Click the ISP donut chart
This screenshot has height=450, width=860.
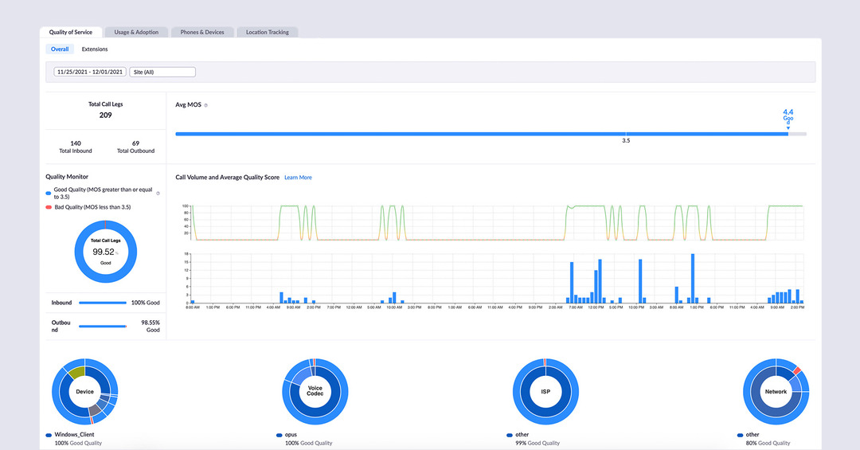pyautogui.click(x=545, y=391)
